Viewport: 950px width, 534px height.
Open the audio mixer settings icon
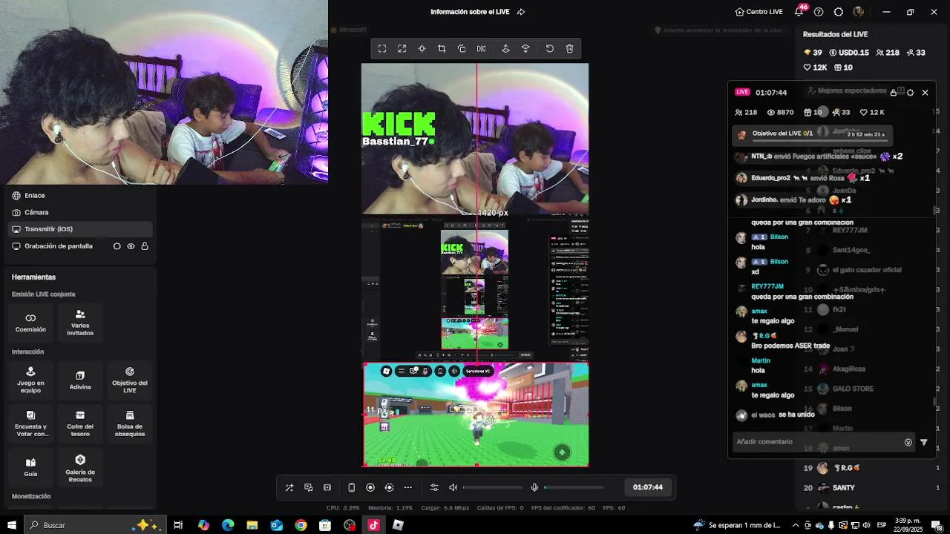(x=434, y=487)
